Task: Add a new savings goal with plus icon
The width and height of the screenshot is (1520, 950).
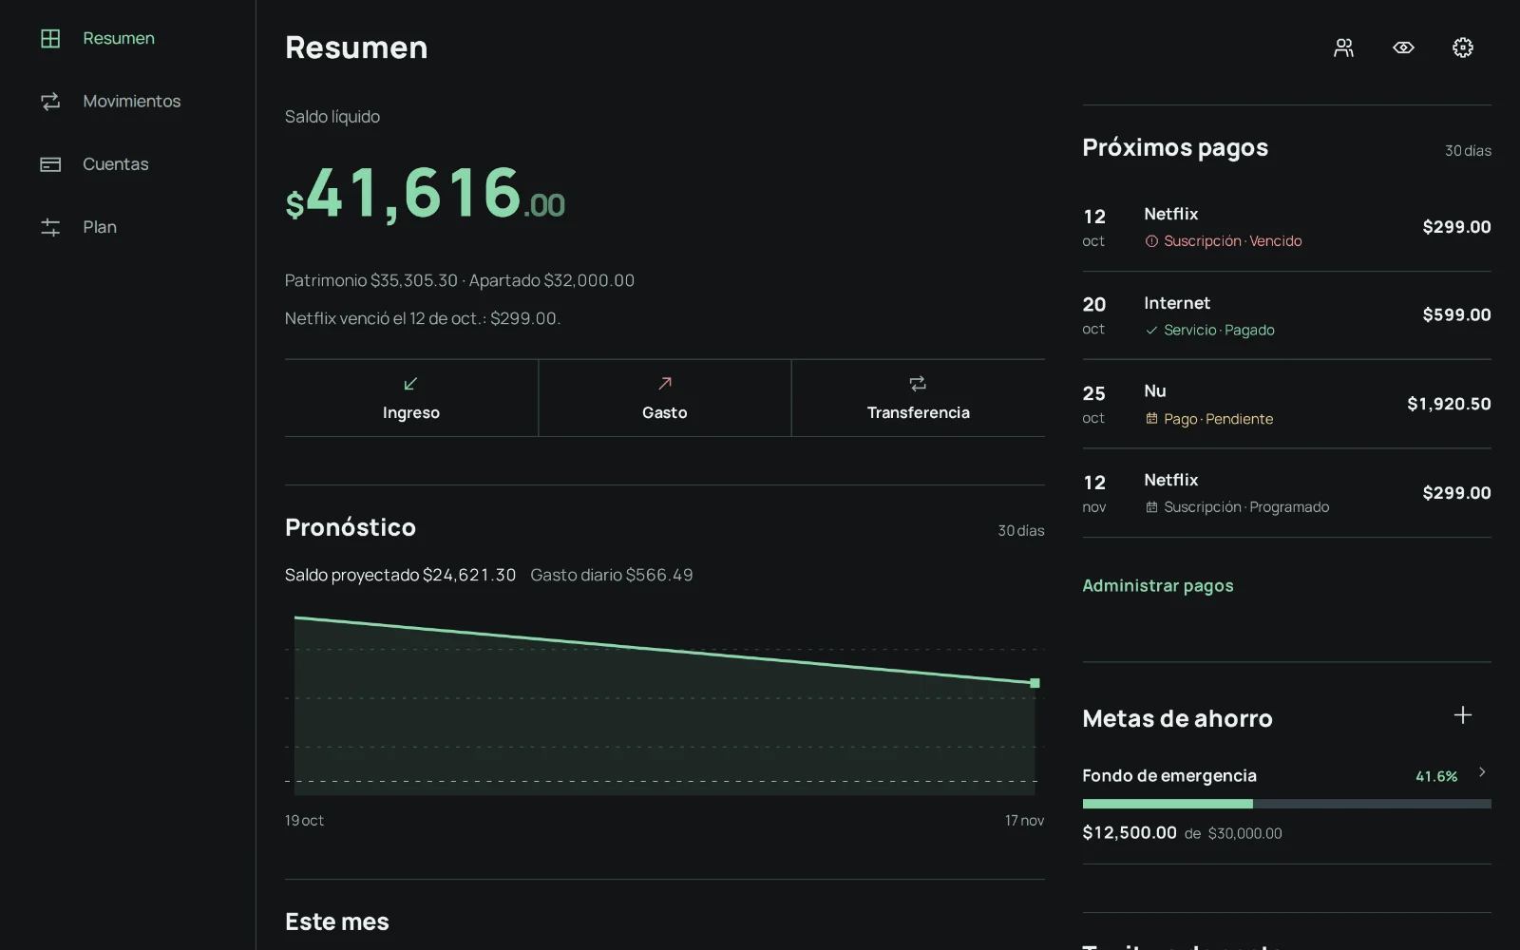Action: coord(1463,715)
